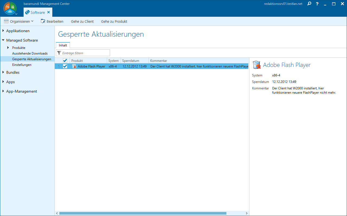Collapse the Managed Software section

click(3, 40)
